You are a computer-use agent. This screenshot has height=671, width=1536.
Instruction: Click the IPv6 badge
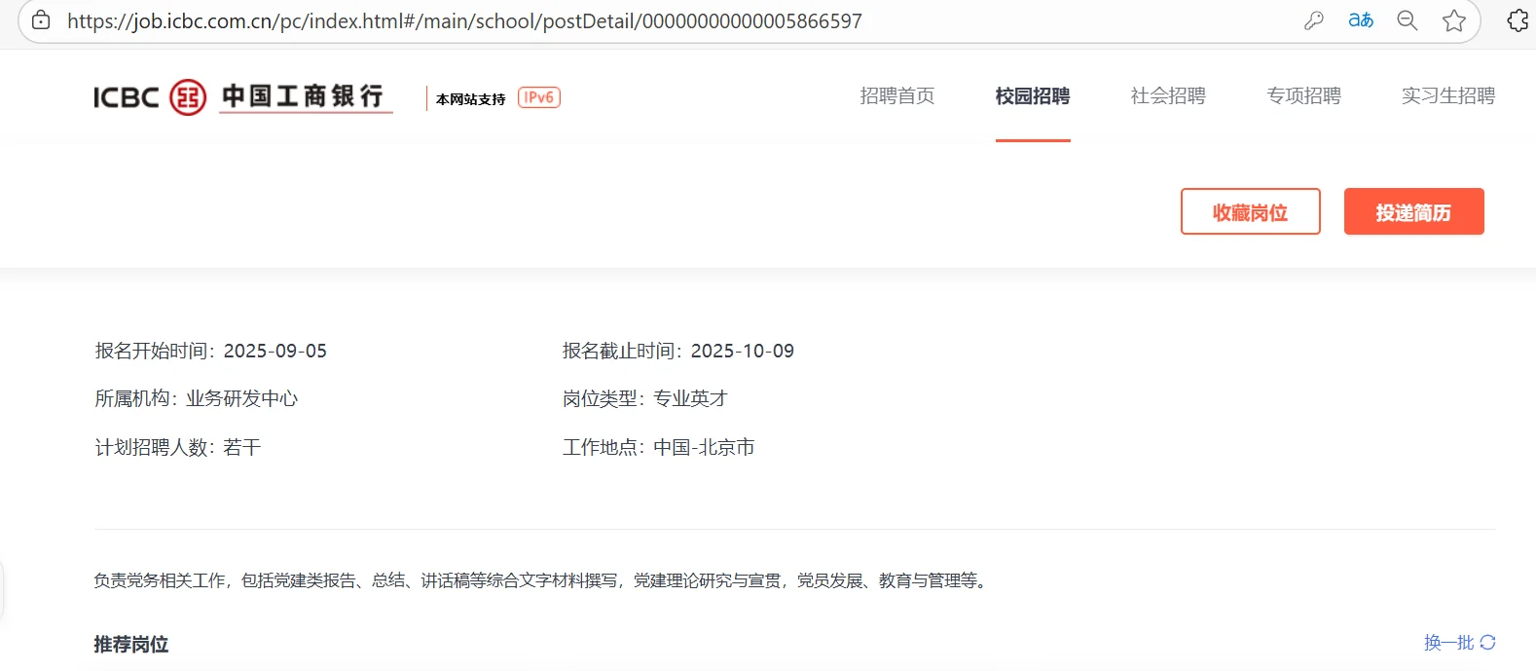(539, 97)
